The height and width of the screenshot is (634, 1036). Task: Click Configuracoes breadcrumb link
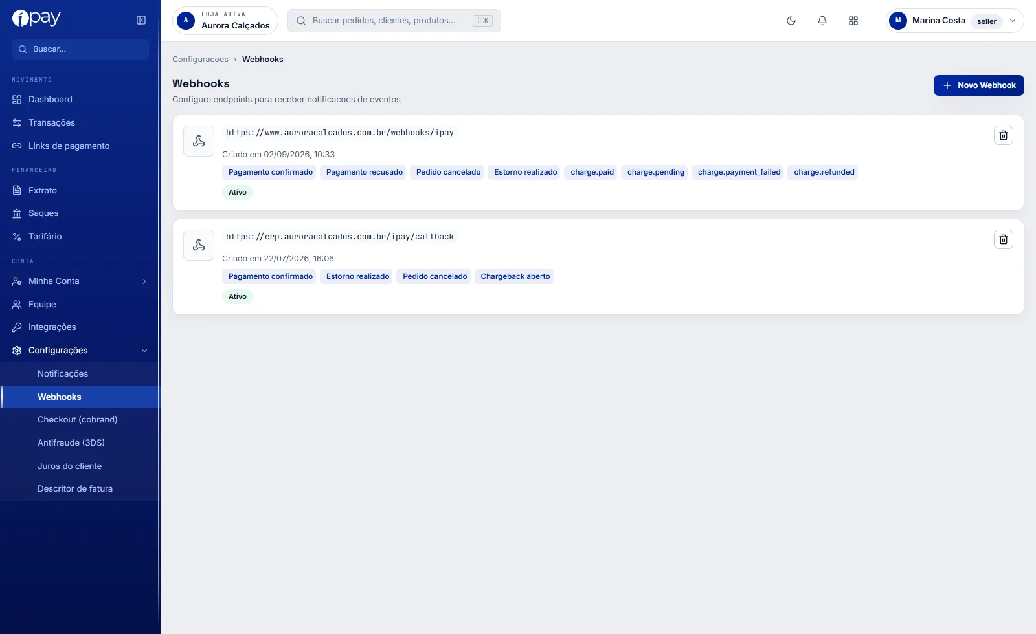click(200, 60)
